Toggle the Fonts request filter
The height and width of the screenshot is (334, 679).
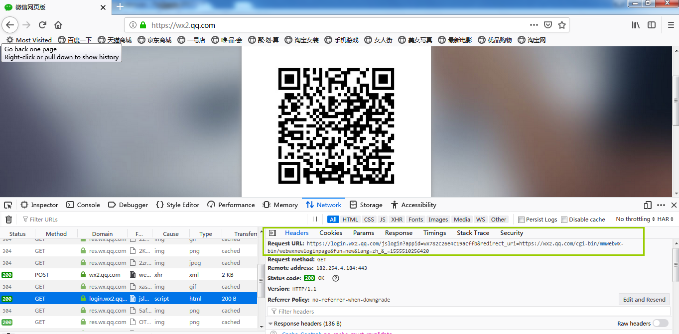click(415, 220)
